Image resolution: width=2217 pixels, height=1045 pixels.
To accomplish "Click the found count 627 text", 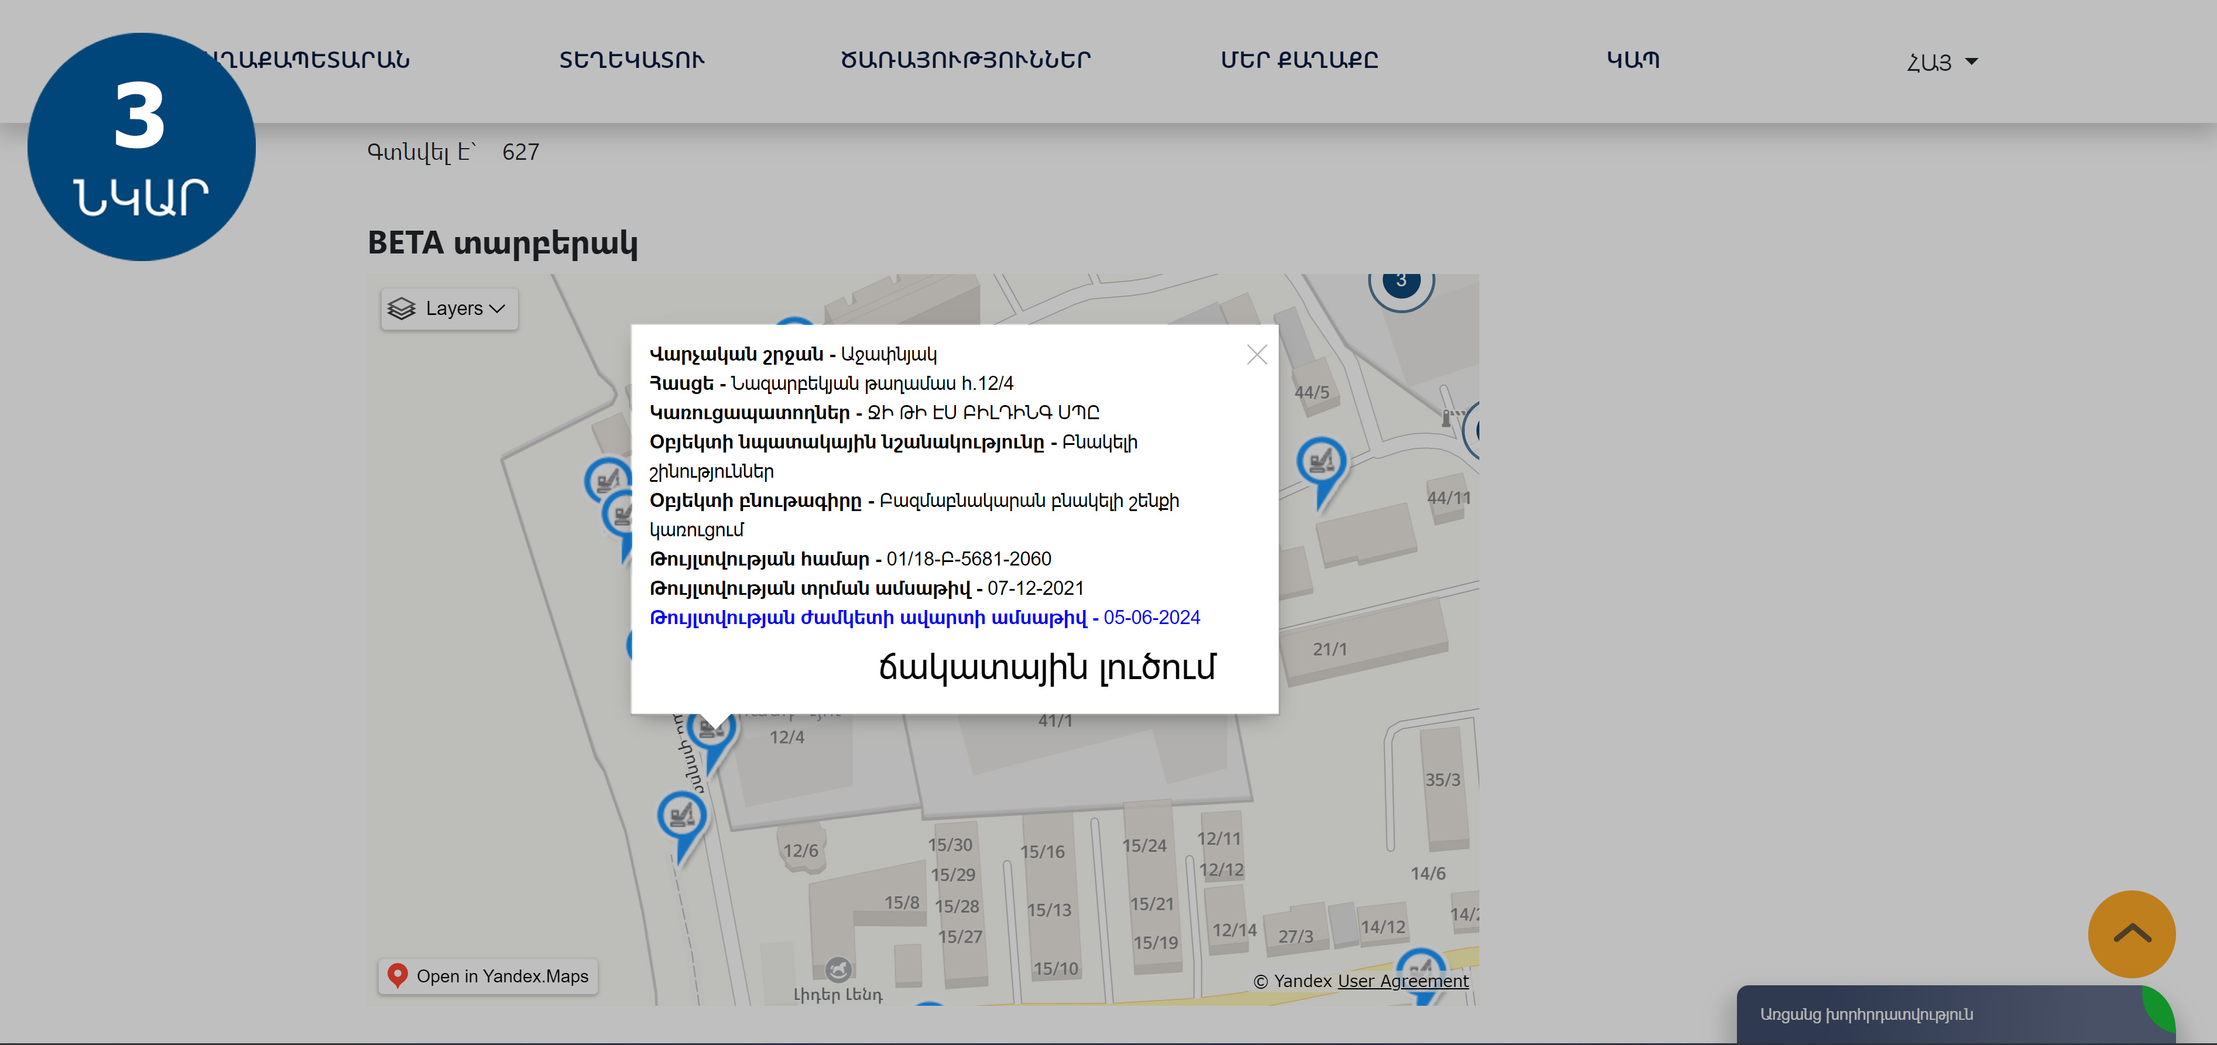I will [x=520, y=152].
